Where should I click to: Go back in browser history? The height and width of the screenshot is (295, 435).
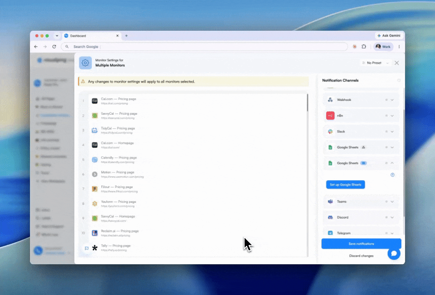(36, 47)
